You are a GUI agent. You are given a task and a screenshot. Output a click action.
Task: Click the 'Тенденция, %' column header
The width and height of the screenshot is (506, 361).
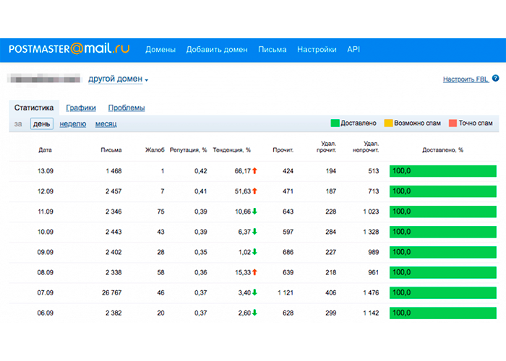click(x=232, y=150)
